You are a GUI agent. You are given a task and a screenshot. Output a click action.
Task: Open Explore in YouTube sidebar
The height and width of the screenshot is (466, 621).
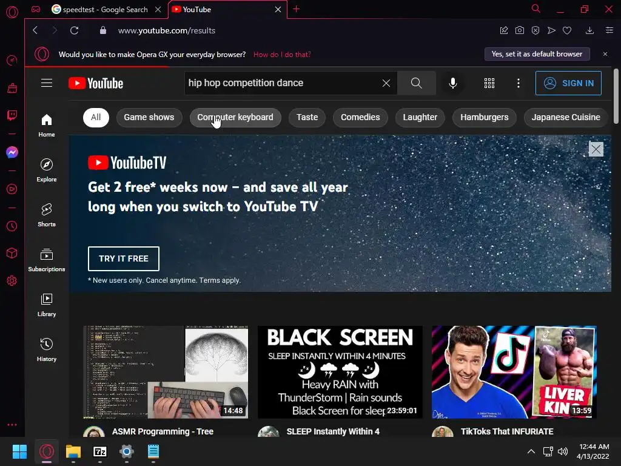point(47,170)
